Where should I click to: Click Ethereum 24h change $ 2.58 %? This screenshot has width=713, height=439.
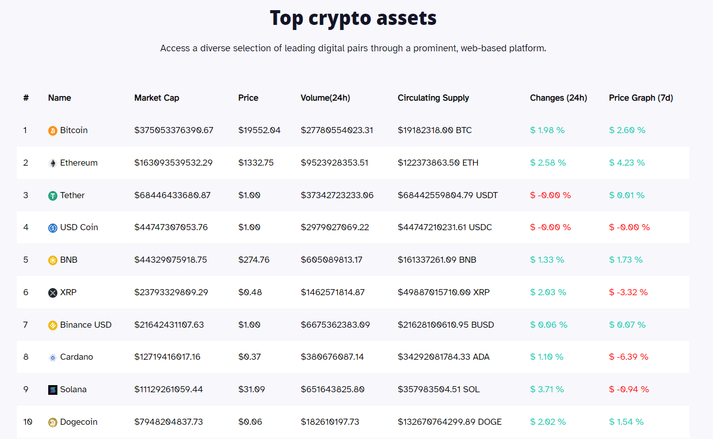tap(548, 163)
